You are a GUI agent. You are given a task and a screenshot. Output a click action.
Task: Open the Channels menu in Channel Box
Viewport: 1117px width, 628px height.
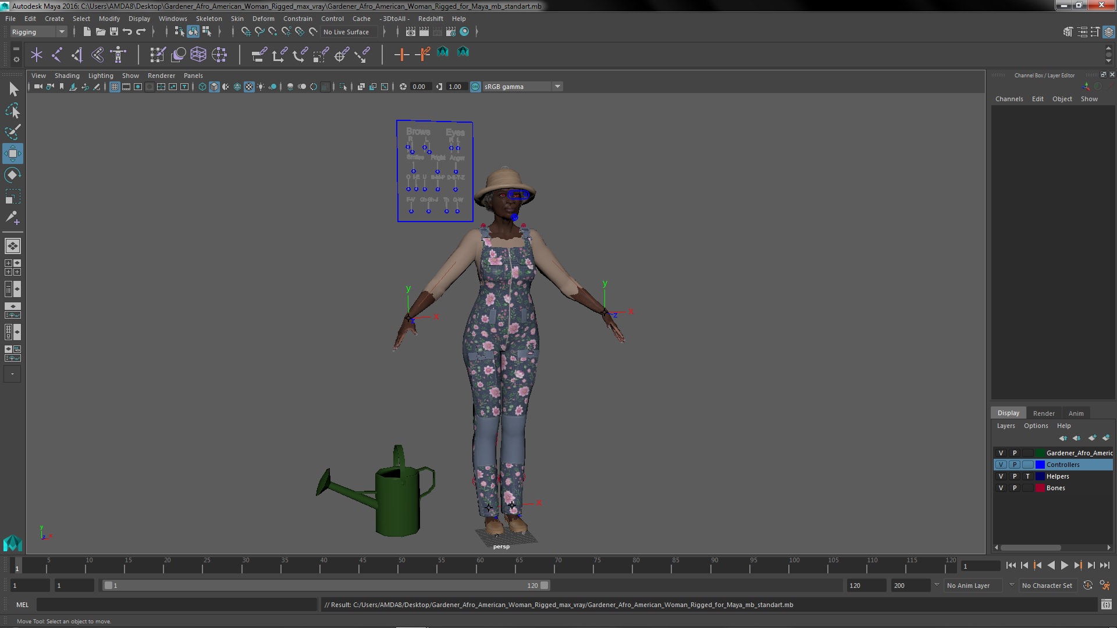1009,99
